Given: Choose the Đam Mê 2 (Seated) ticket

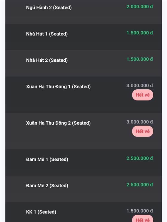Looking at the screenshot, I should point(83,189).
